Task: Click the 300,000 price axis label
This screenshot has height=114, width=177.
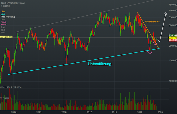Action: (173, 25)
